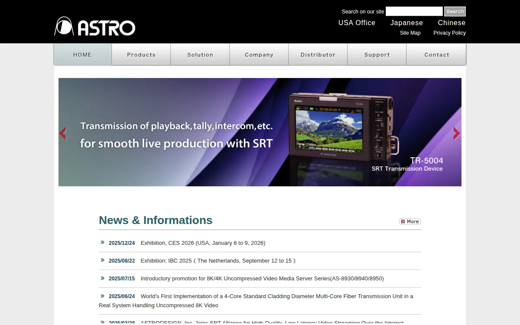The image size is (520, 325).
Task: Click the chevron bullet beside 2025/08/22
Action: [103, 260]
